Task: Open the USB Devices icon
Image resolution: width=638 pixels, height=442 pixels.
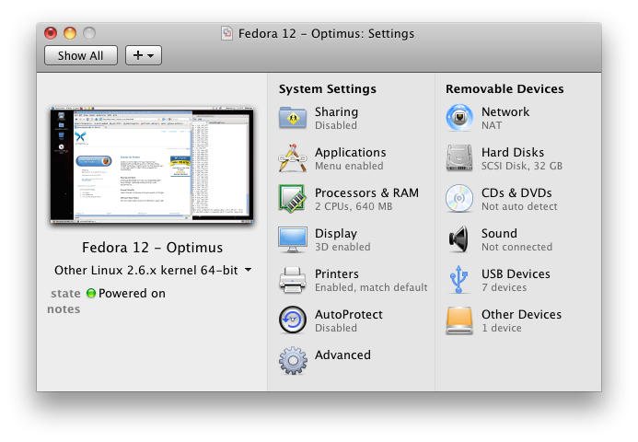Action: [x=458, y=279]
